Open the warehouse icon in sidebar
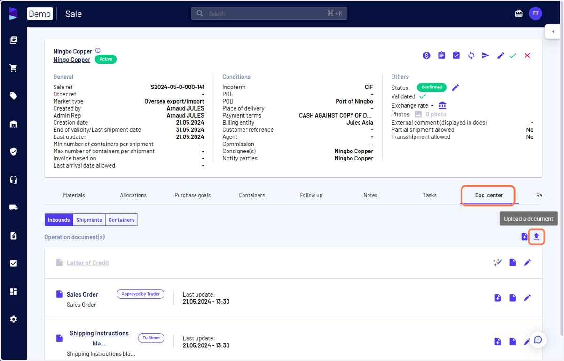The width and height of the screenshot is (564, 361). (x=13, y=124)
